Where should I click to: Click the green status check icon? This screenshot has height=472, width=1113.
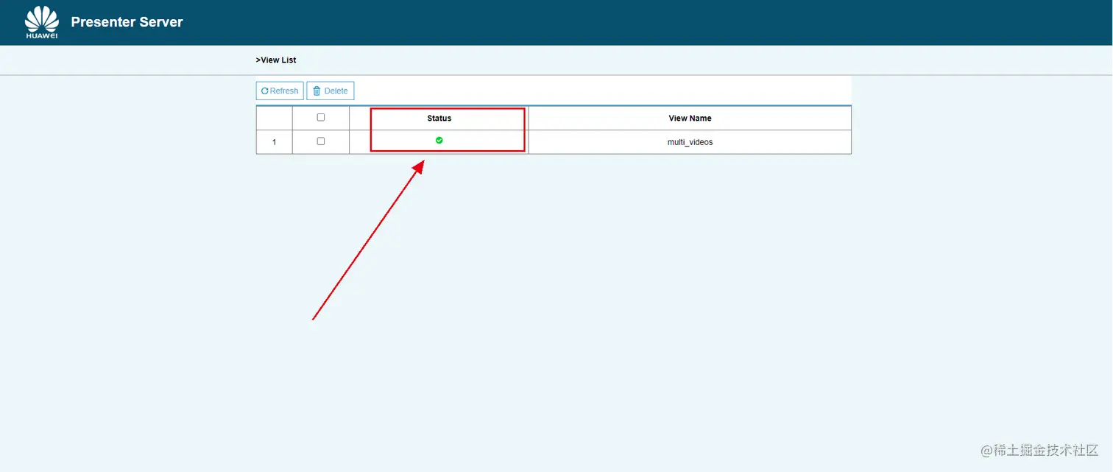pos(439,140)
